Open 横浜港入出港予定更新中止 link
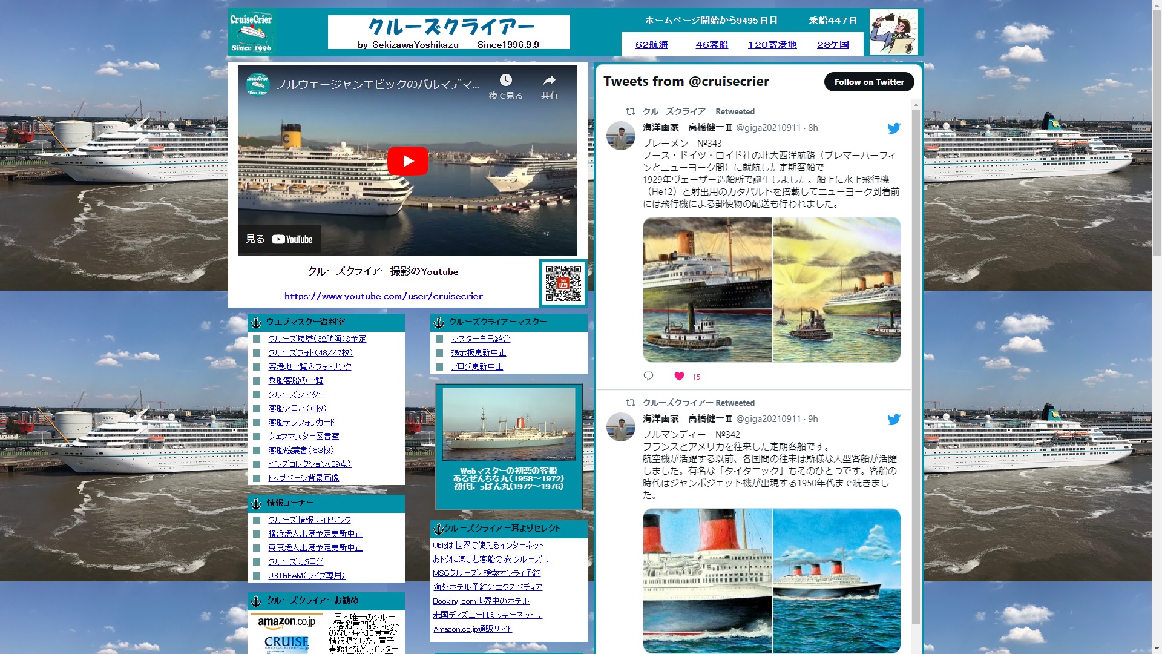This screenshot has width=1162, height=654. pyautogui.click(x=315, y=533)
